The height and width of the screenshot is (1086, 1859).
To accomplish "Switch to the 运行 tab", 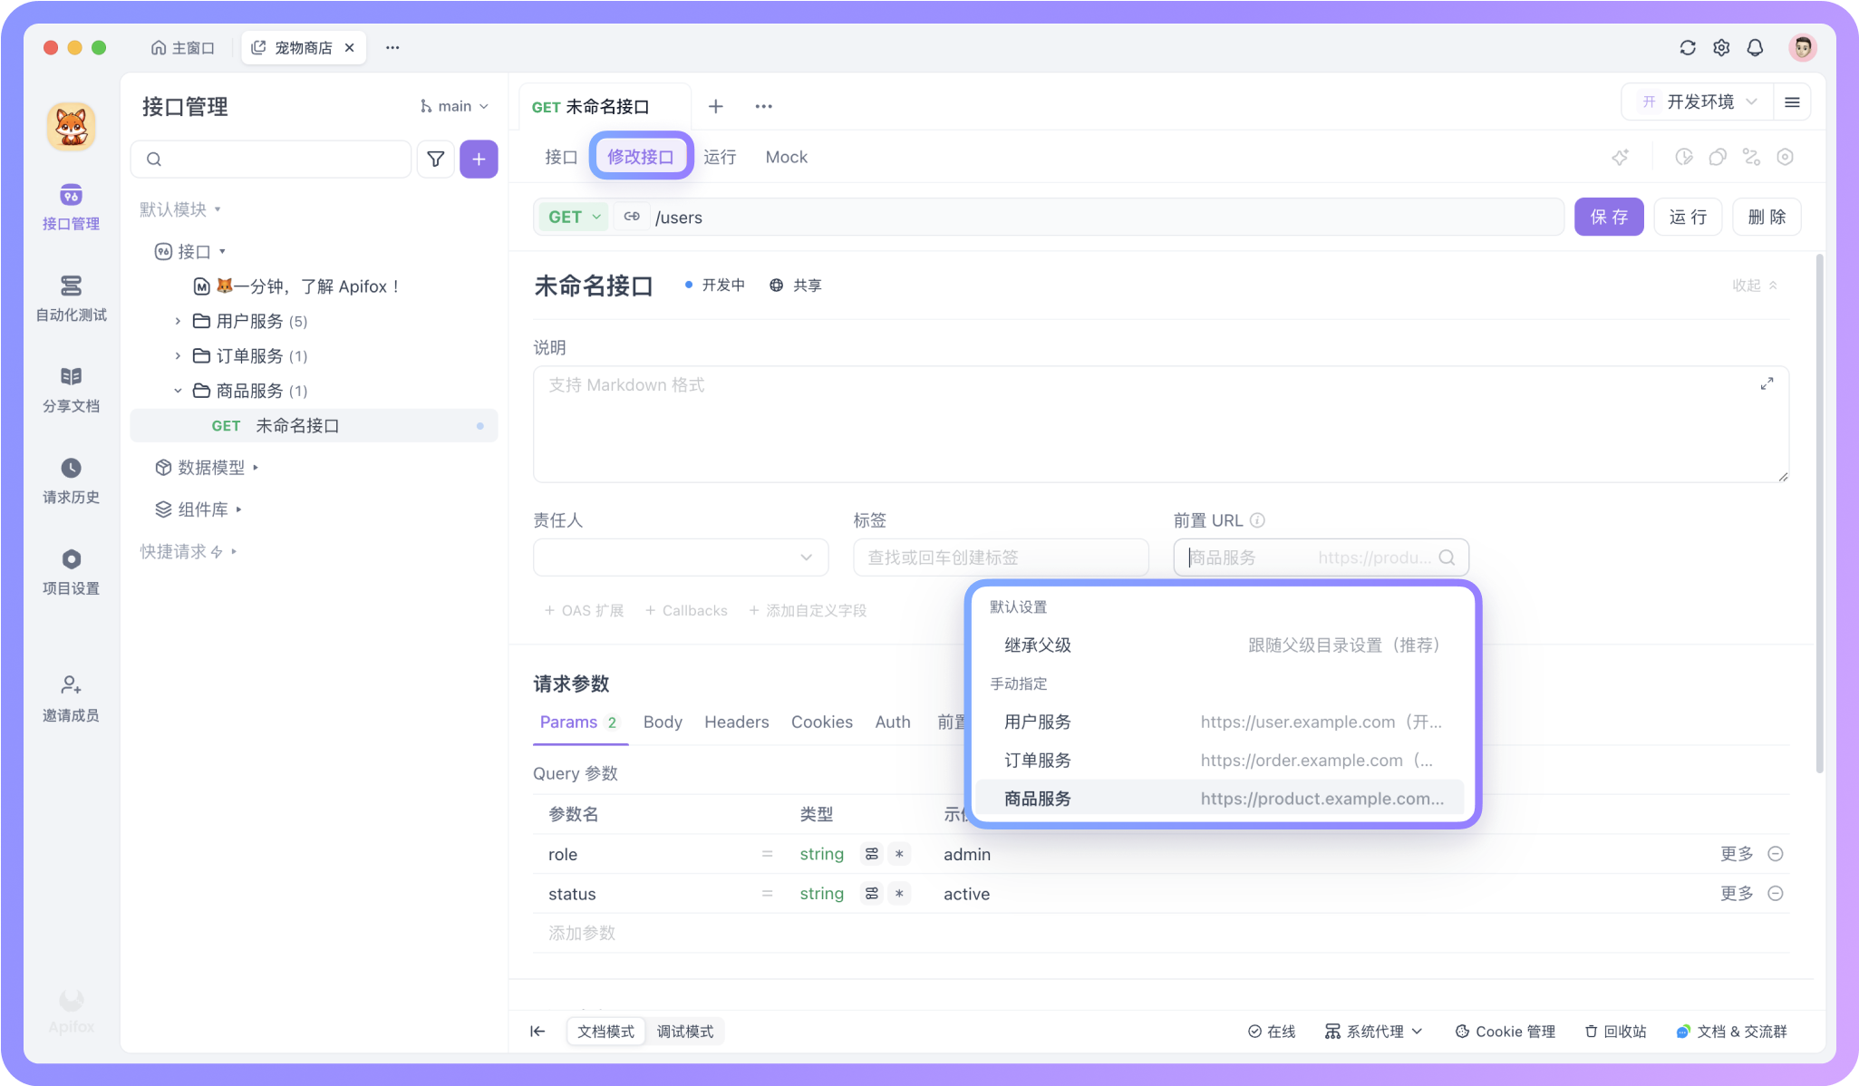I will coord(720,158).
